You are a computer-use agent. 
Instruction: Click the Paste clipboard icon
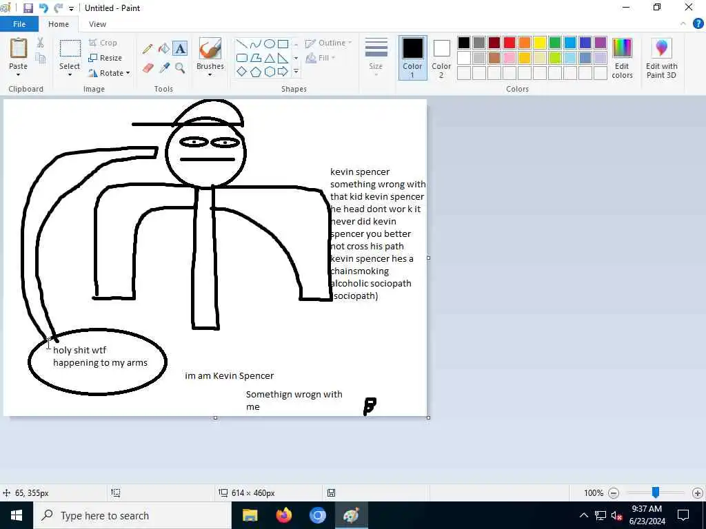[x=19, y=49]
